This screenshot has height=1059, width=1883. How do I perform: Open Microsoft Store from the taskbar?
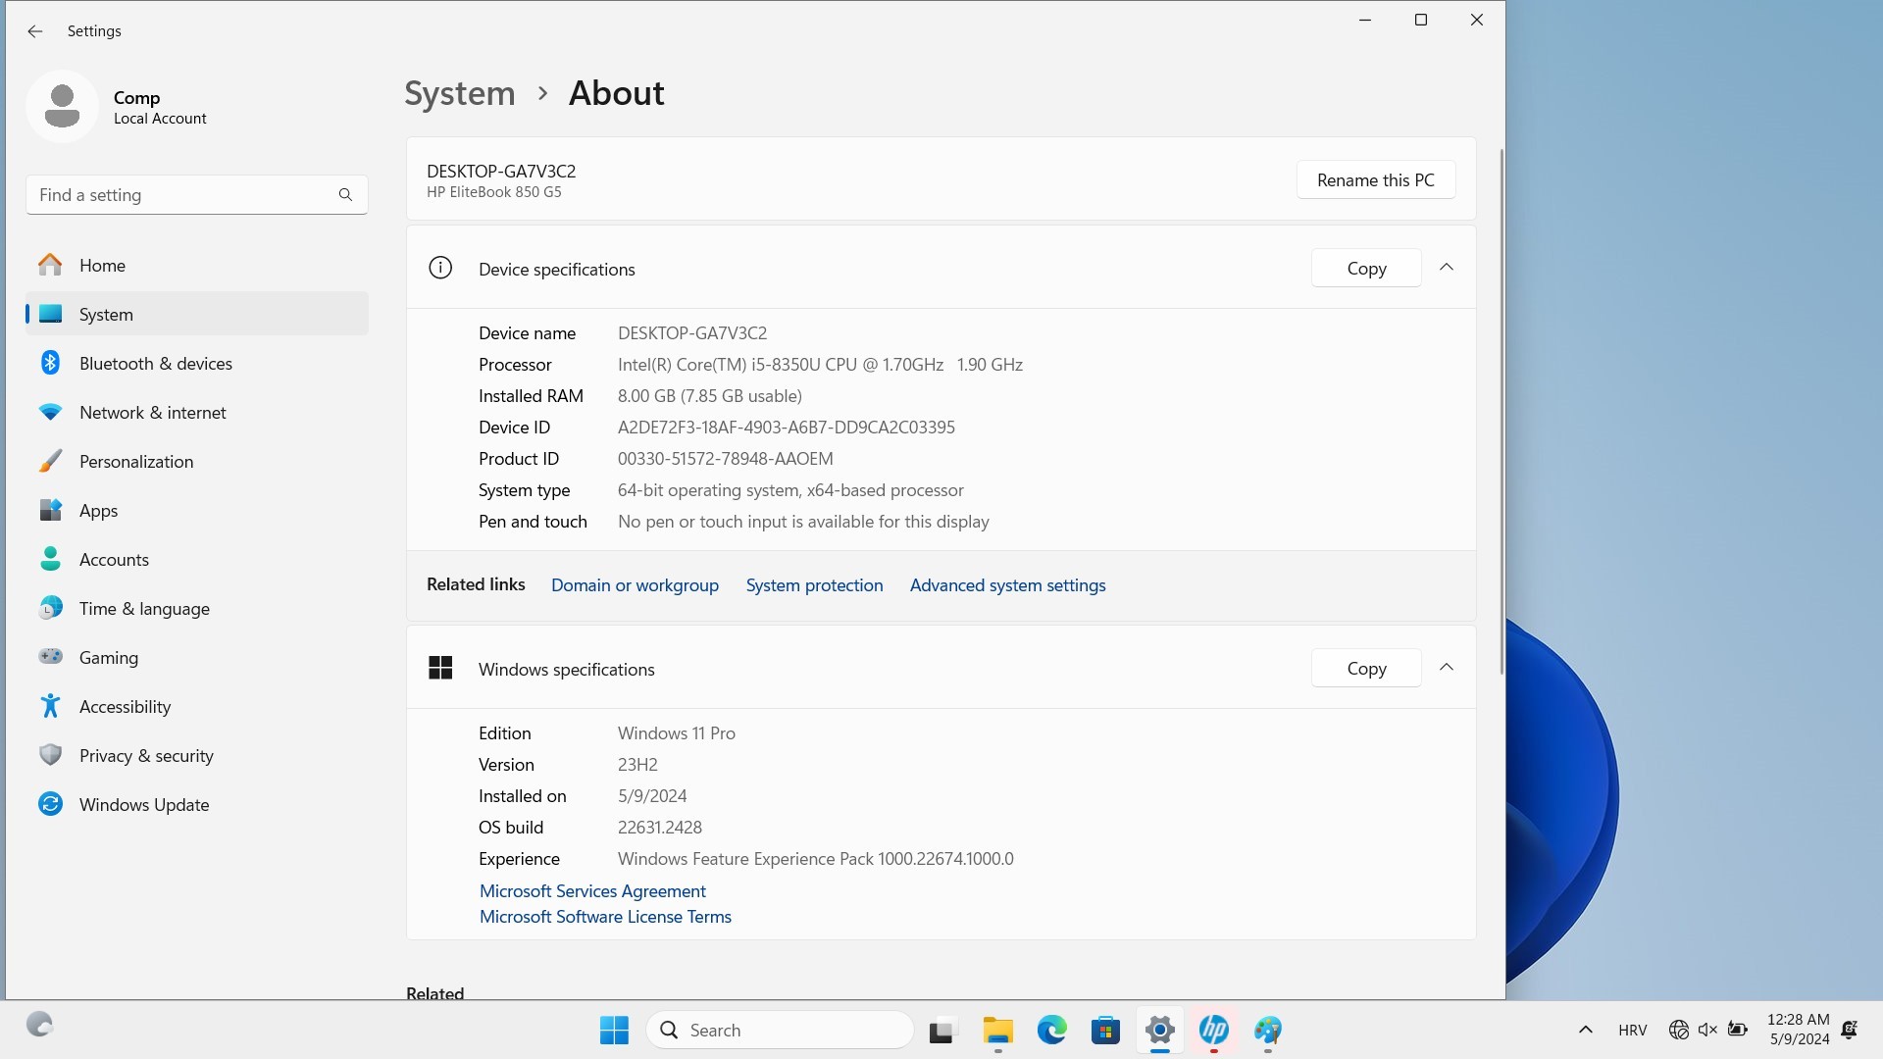tap(1105, 1030)
